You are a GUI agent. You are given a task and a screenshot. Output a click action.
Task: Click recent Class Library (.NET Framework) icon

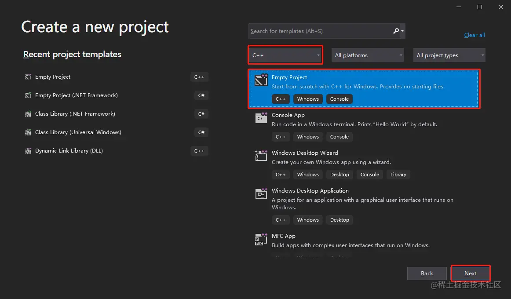(28, 114)
